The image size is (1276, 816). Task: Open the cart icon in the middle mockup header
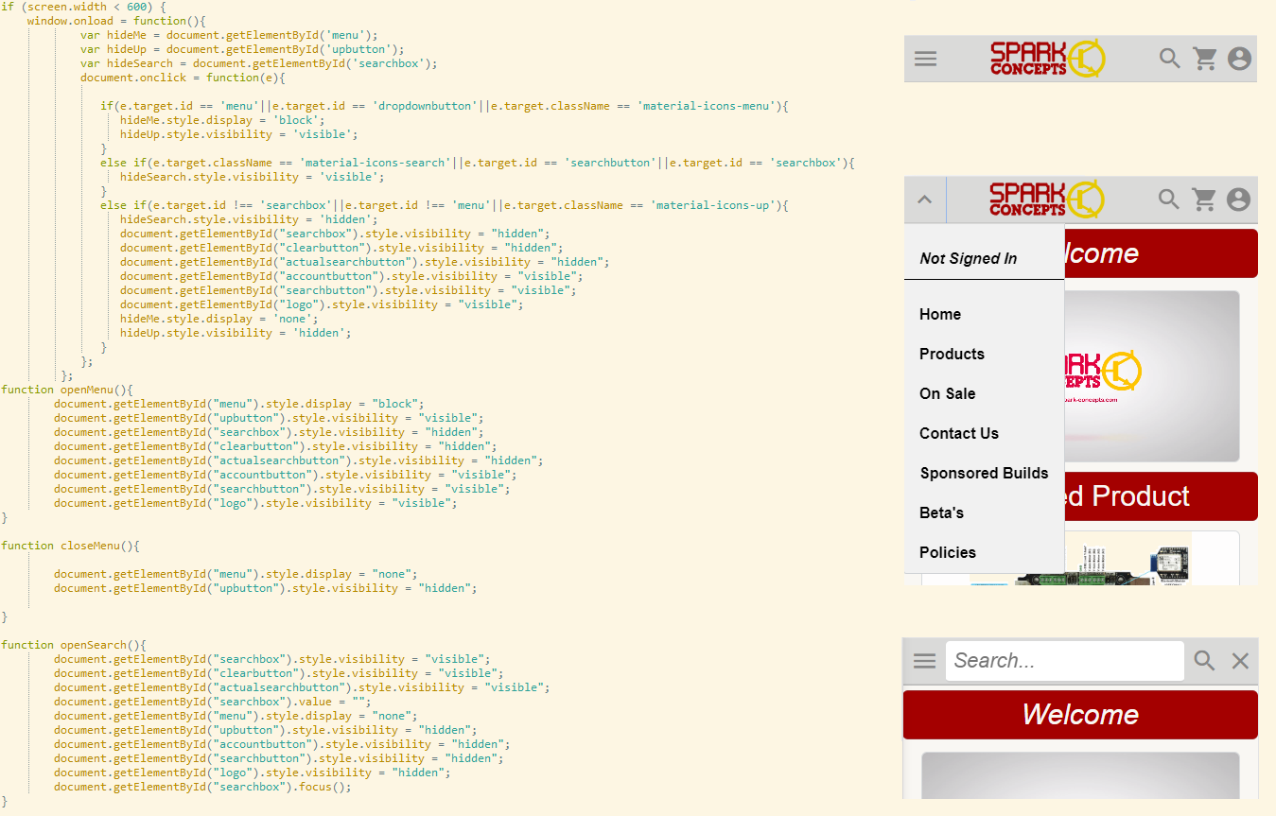pos(1204,200)
